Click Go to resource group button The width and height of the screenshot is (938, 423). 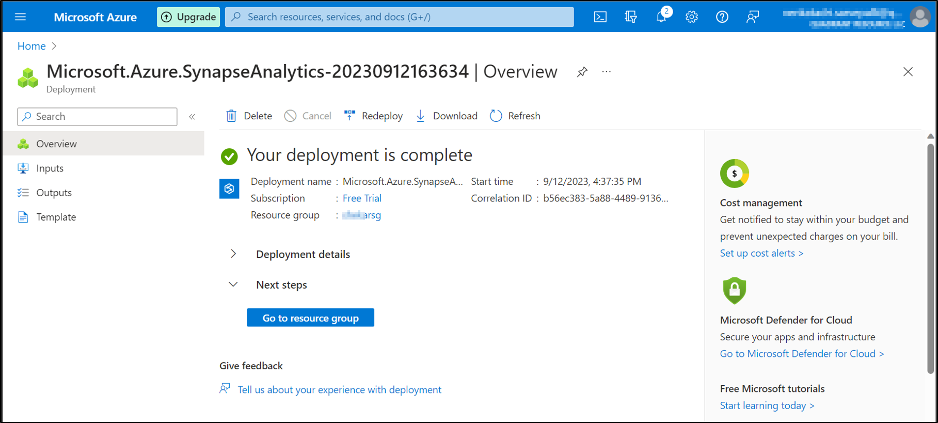coord(310,318)
